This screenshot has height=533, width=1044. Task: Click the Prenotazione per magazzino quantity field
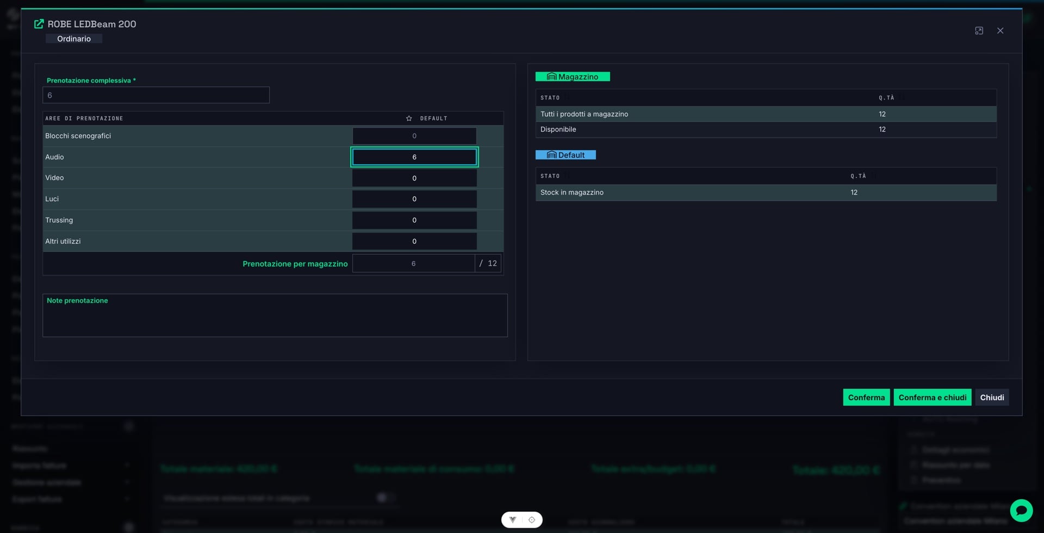tap(413, 264)
